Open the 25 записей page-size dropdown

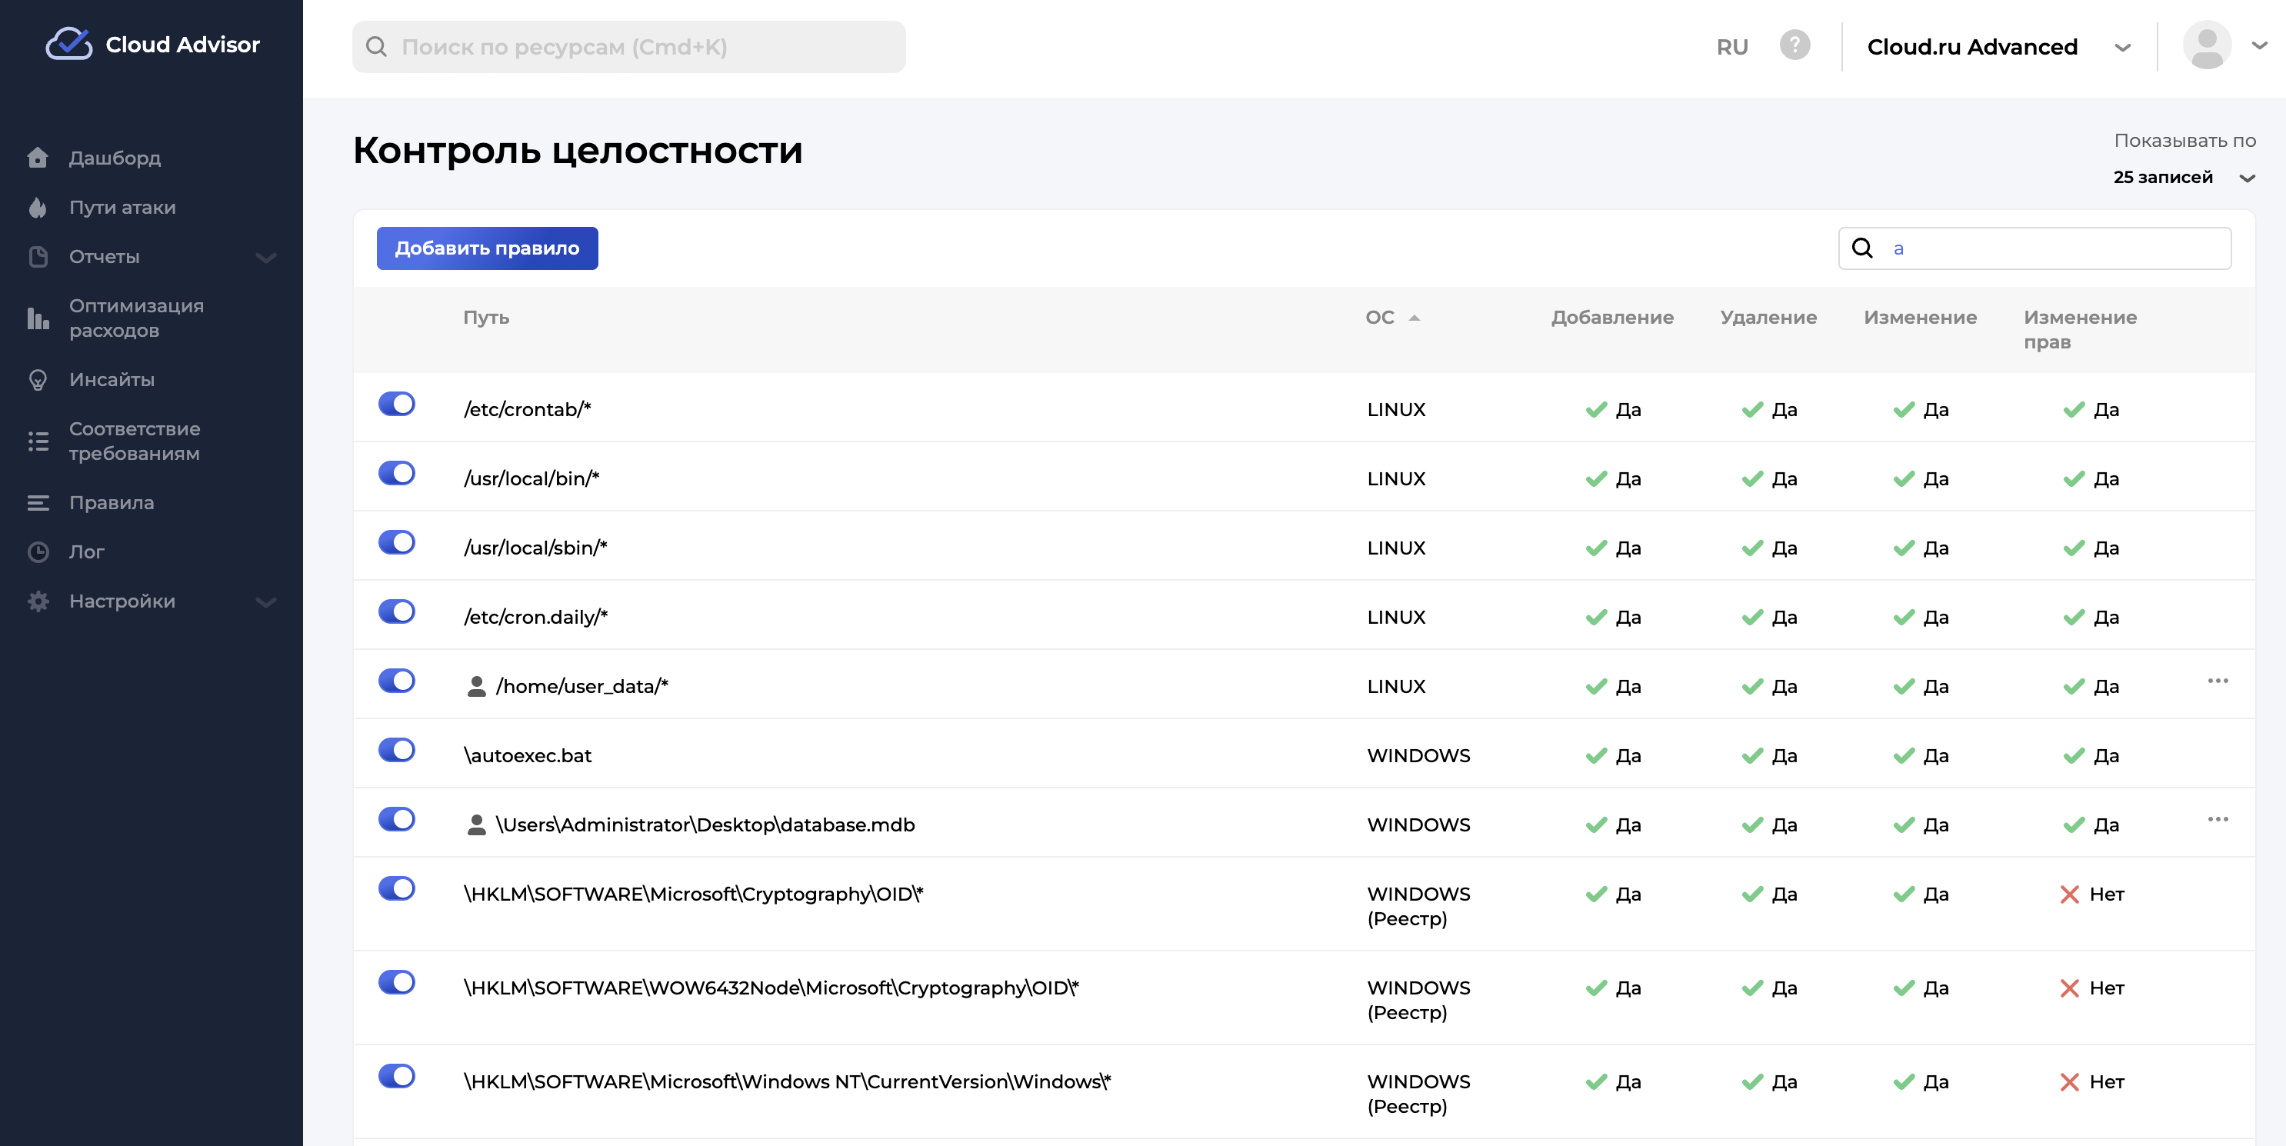pos(2183,178)
